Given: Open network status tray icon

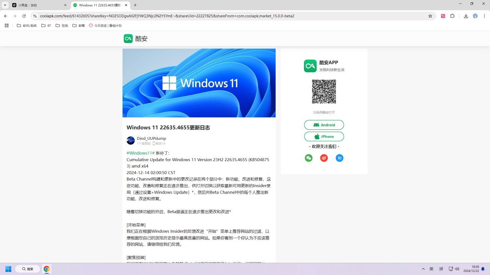Looking at the screenshot, I should (451, 269).
